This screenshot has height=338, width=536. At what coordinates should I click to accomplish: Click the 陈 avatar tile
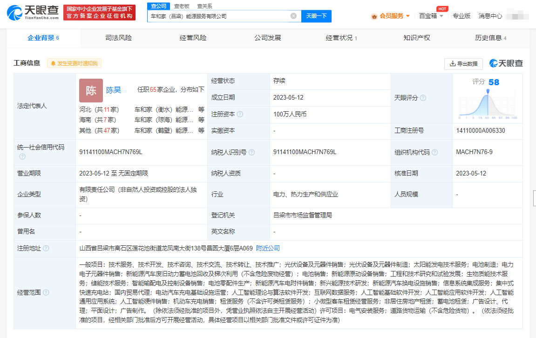91,90
